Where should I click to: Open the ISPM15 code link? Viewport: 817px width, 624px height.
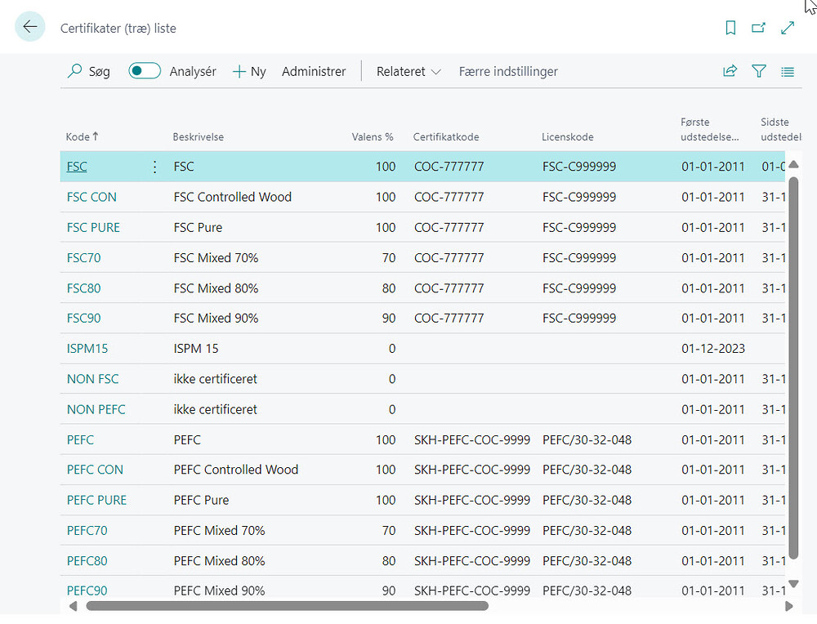[x=87, y=349]
